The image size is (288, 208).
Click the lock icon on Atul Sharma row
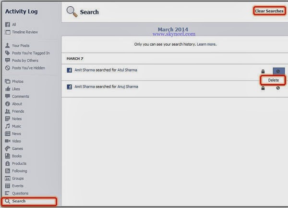(263, 71)
